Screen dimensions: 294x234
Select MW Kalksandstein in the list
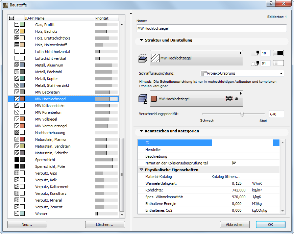tap(64, 105)
